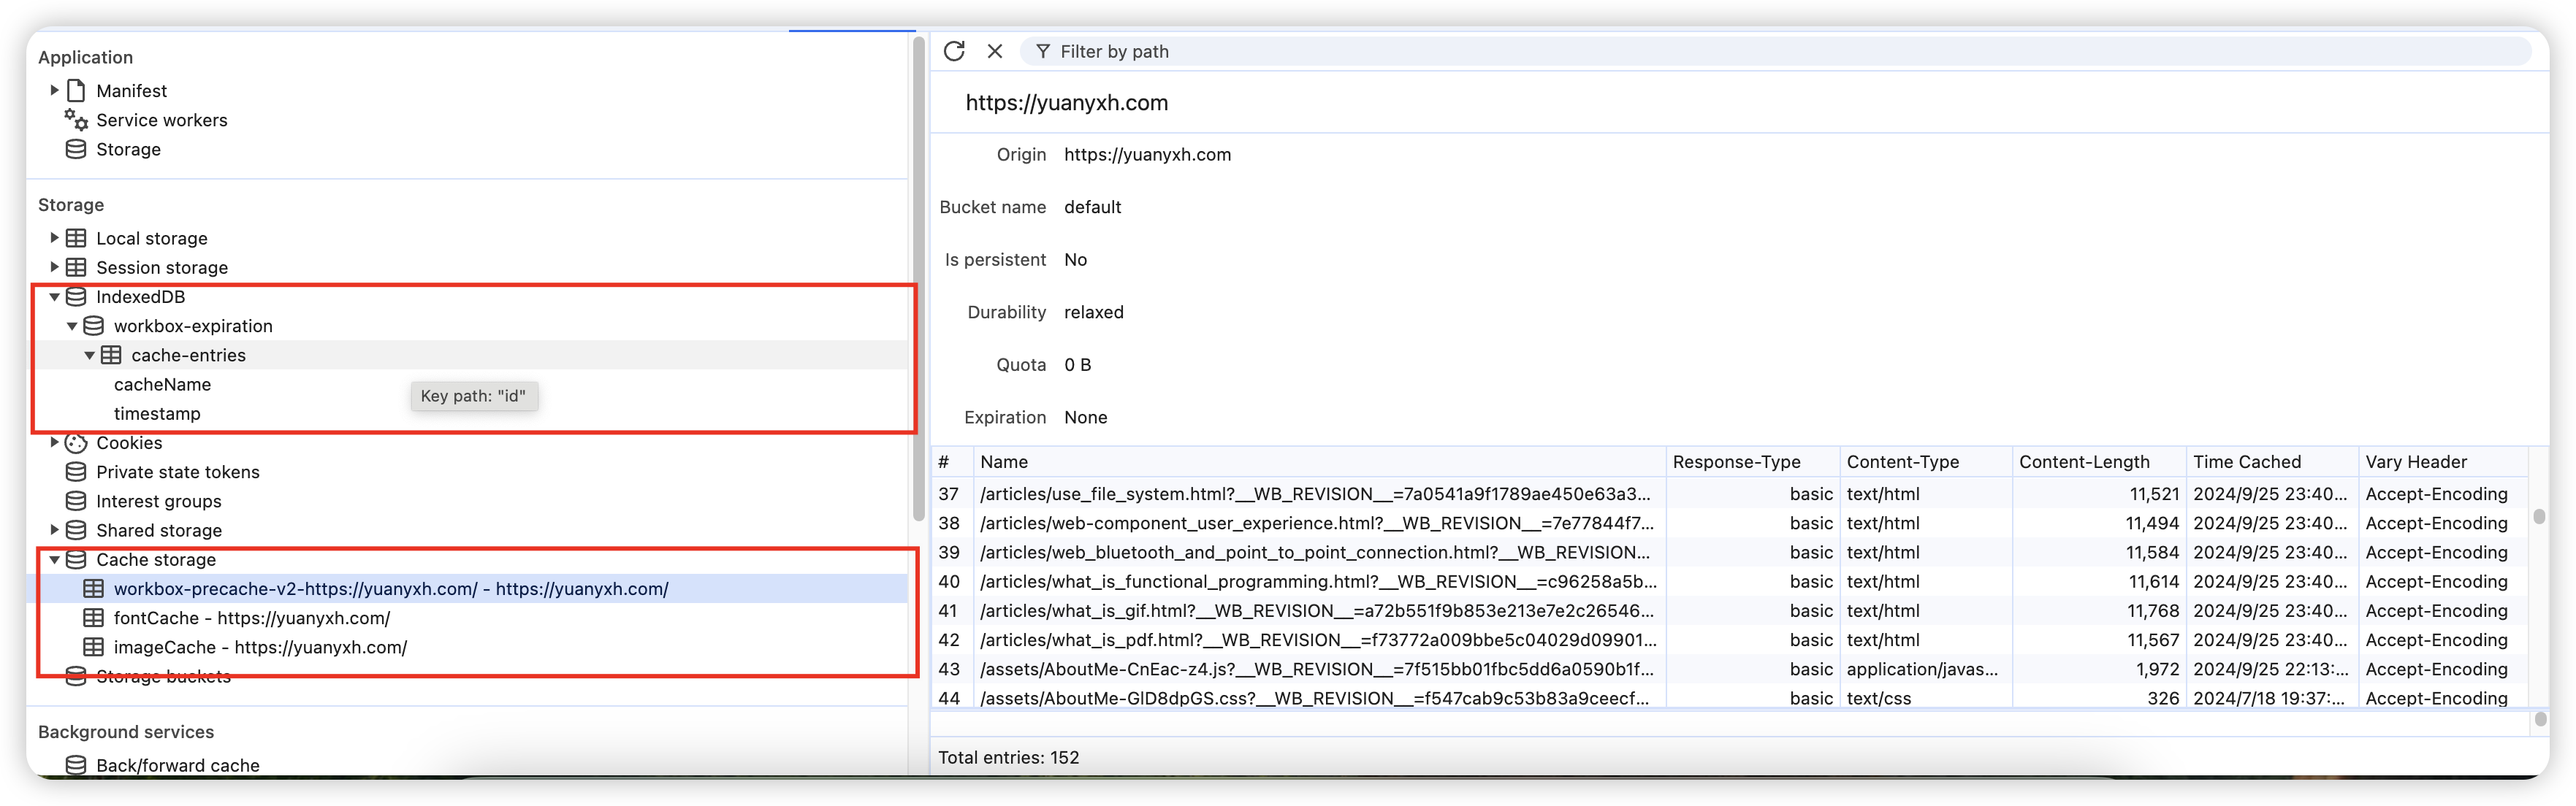Click the Interest groups database icon
Image resolution: width=2576 pixels, height=806 pixels.
click(76, 502)
